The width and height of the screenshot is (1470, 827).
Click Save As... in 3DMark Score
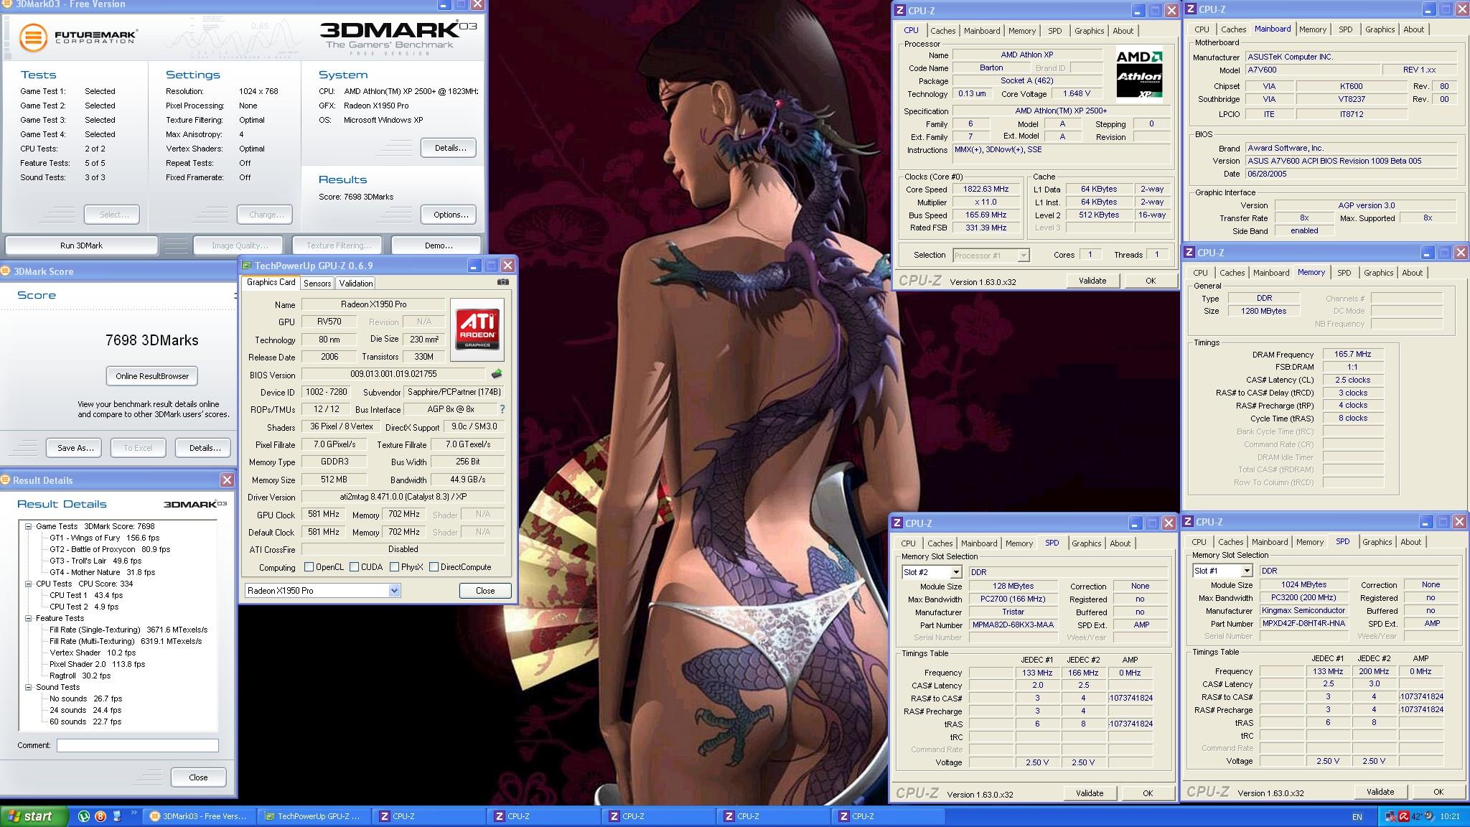point(75,448)
